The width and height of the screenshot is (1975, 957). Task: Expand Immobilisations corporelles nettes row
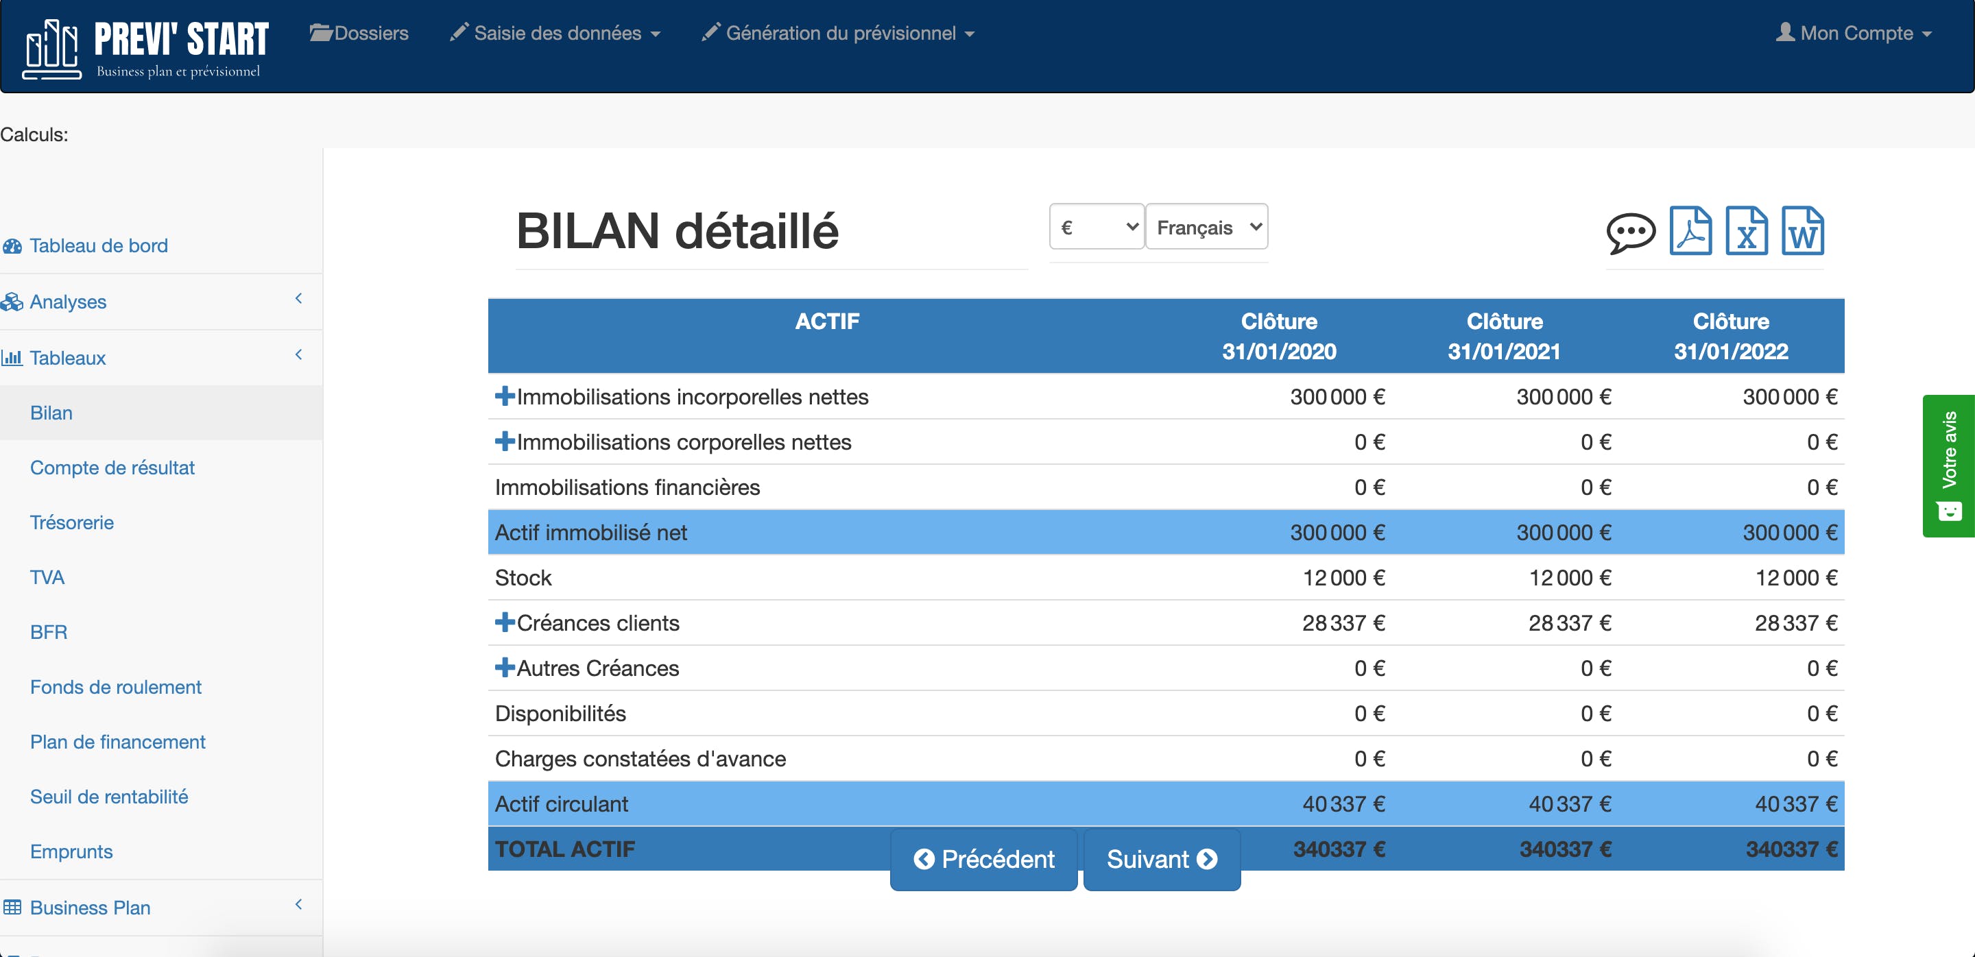coord(505,441)
